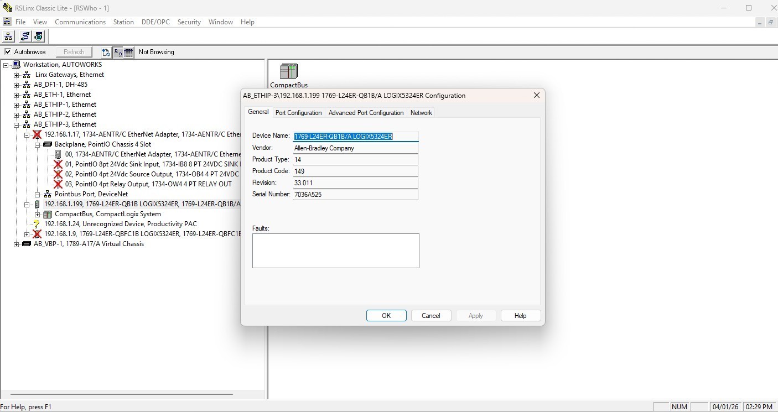778x412 pixels.
Task: Click the CompactBus icon in the tree
Action: pyautogui.click(x=48, y=214)
